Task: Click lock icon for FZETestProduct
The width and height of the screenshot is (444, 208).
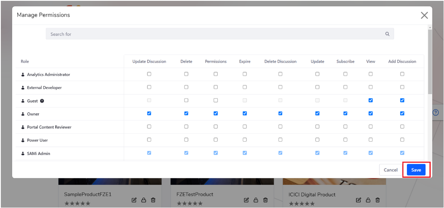Action: coord(256,200)
